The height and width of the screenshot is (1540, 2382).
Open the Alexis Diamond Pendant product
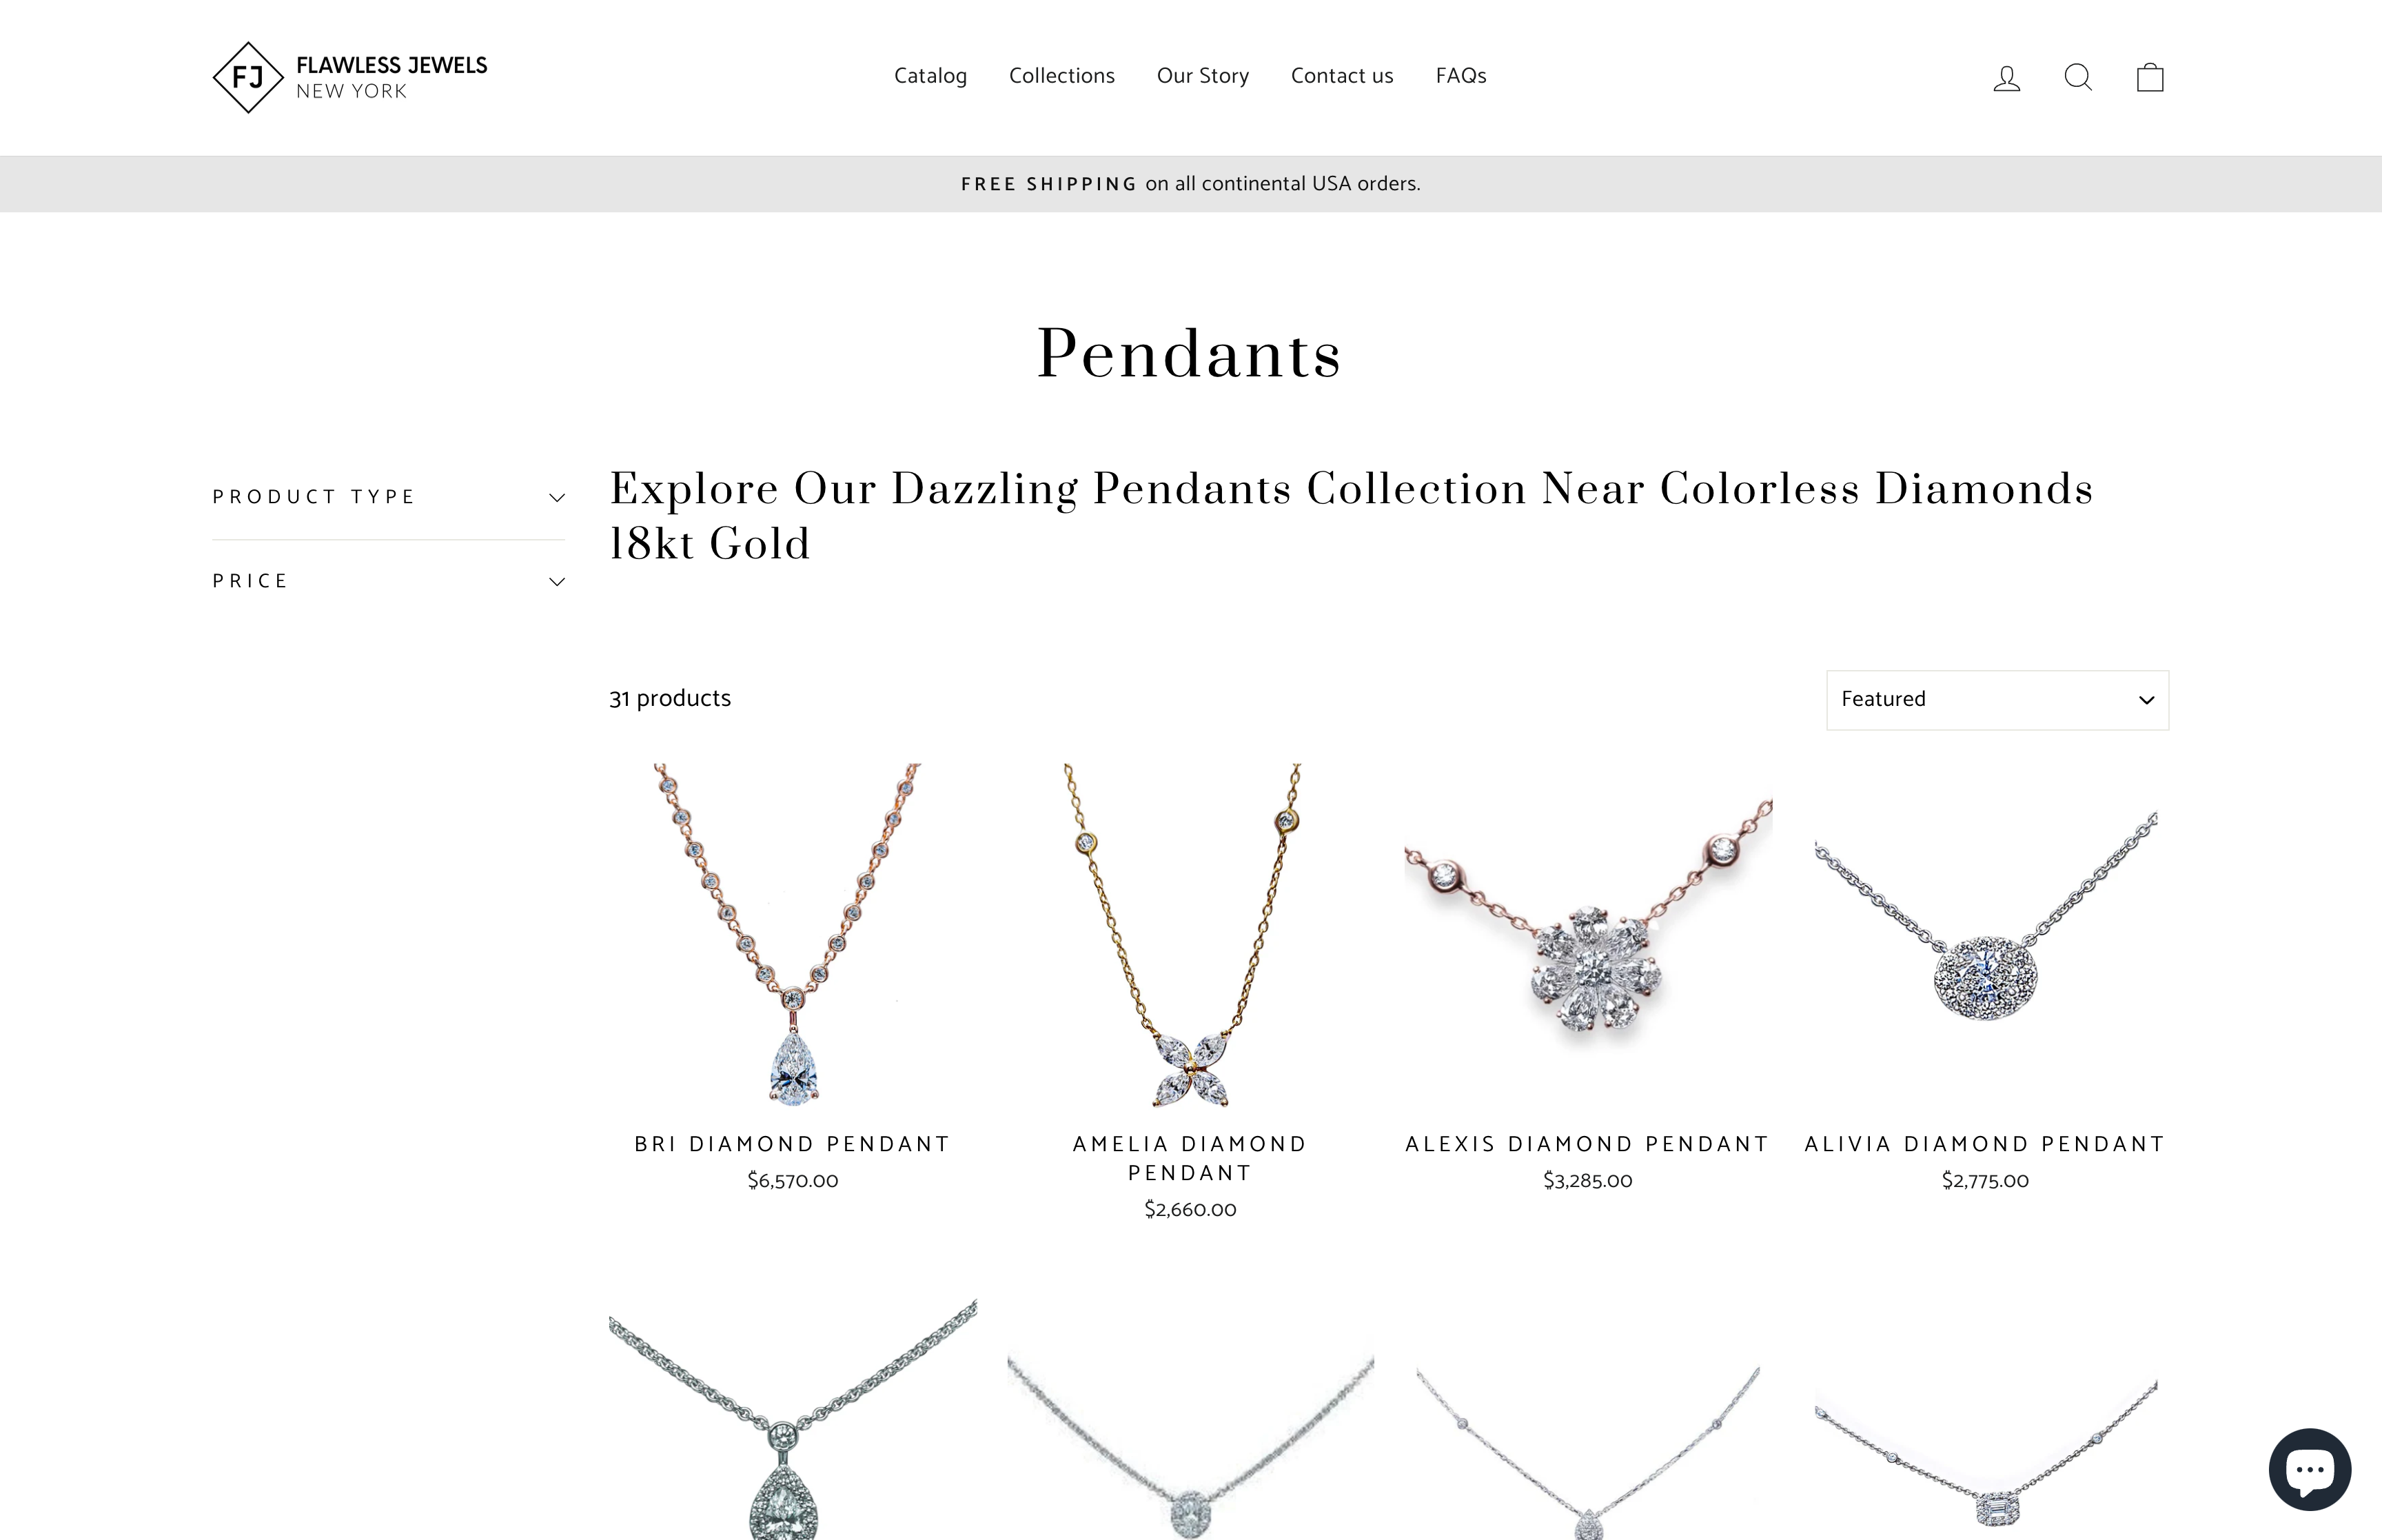click(1587, 1143)
